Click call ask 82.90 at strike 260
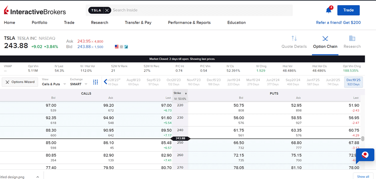Screen dimensions: 376x179 click(108, 155)
